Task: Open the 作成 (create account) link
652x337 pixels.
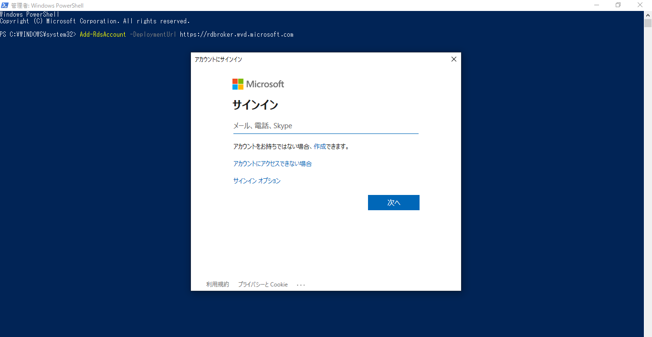Action: (320, 146)
